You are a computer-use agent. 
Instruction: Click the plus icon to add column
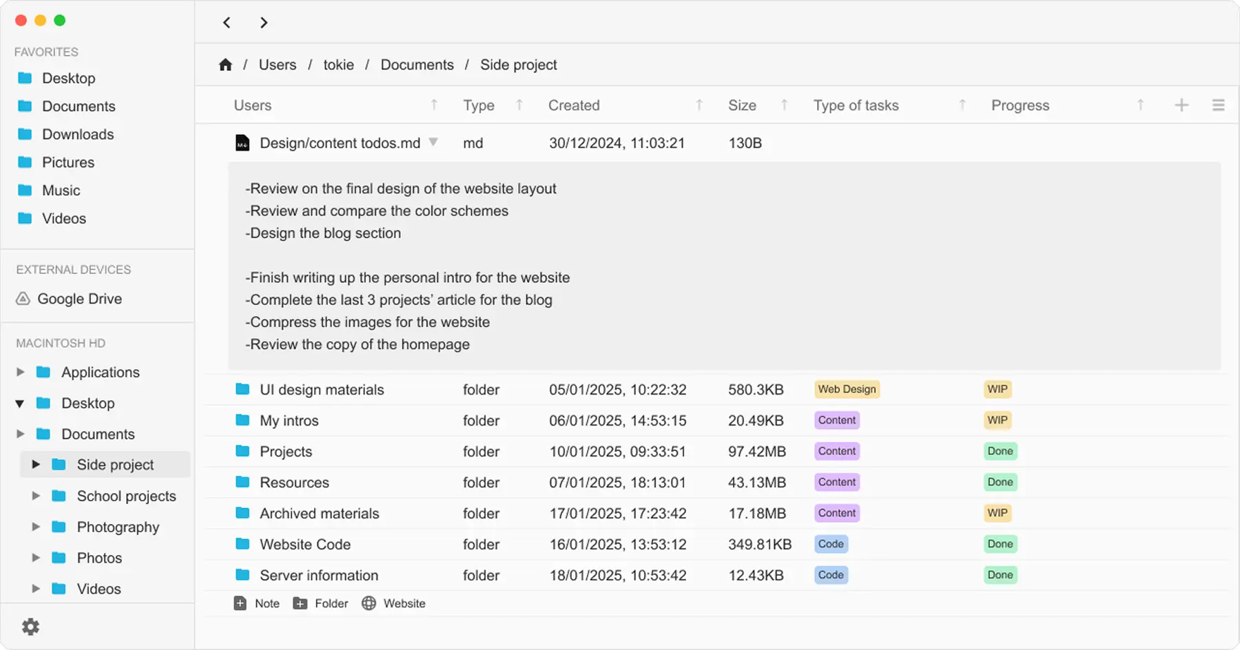pyautogui.click(x=1181, y=105)
